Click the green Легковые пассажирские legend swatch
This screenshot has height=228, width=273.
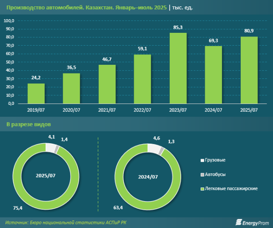click(202, 188)
